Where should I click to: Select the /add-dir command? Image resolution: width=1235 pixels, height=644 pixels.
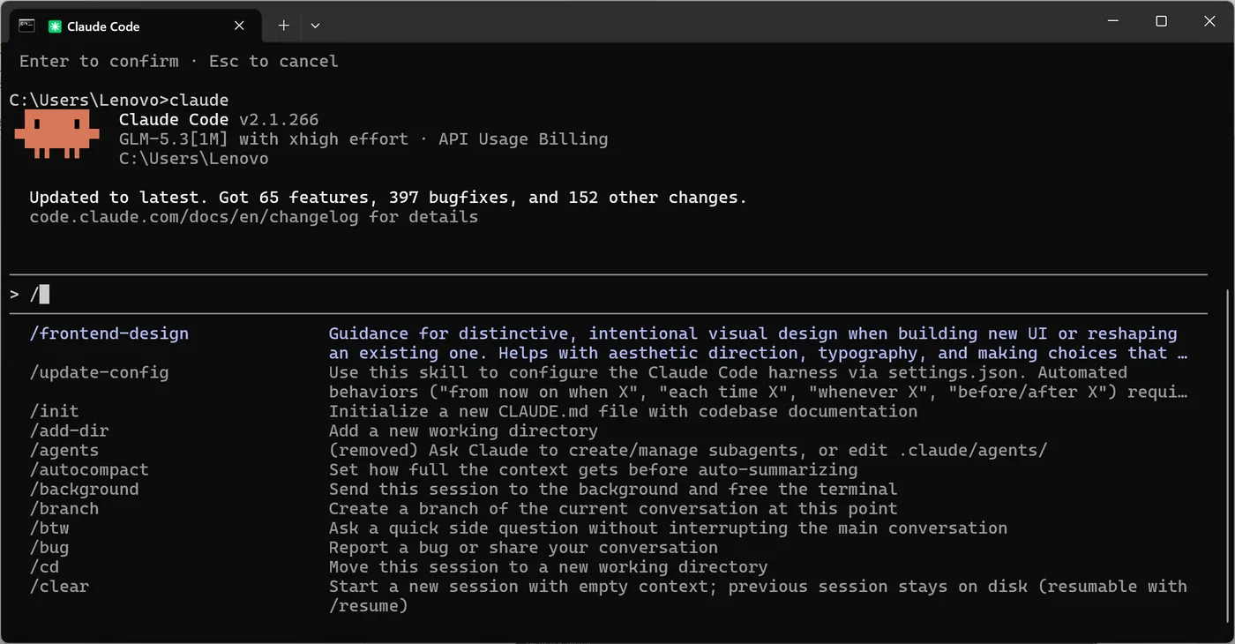click(x=69, y=431)
